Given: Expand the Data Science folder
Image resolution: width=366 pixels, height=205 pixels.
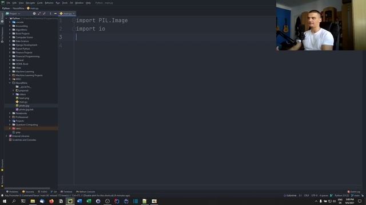Looking at the screenshot, I should 10,41.
